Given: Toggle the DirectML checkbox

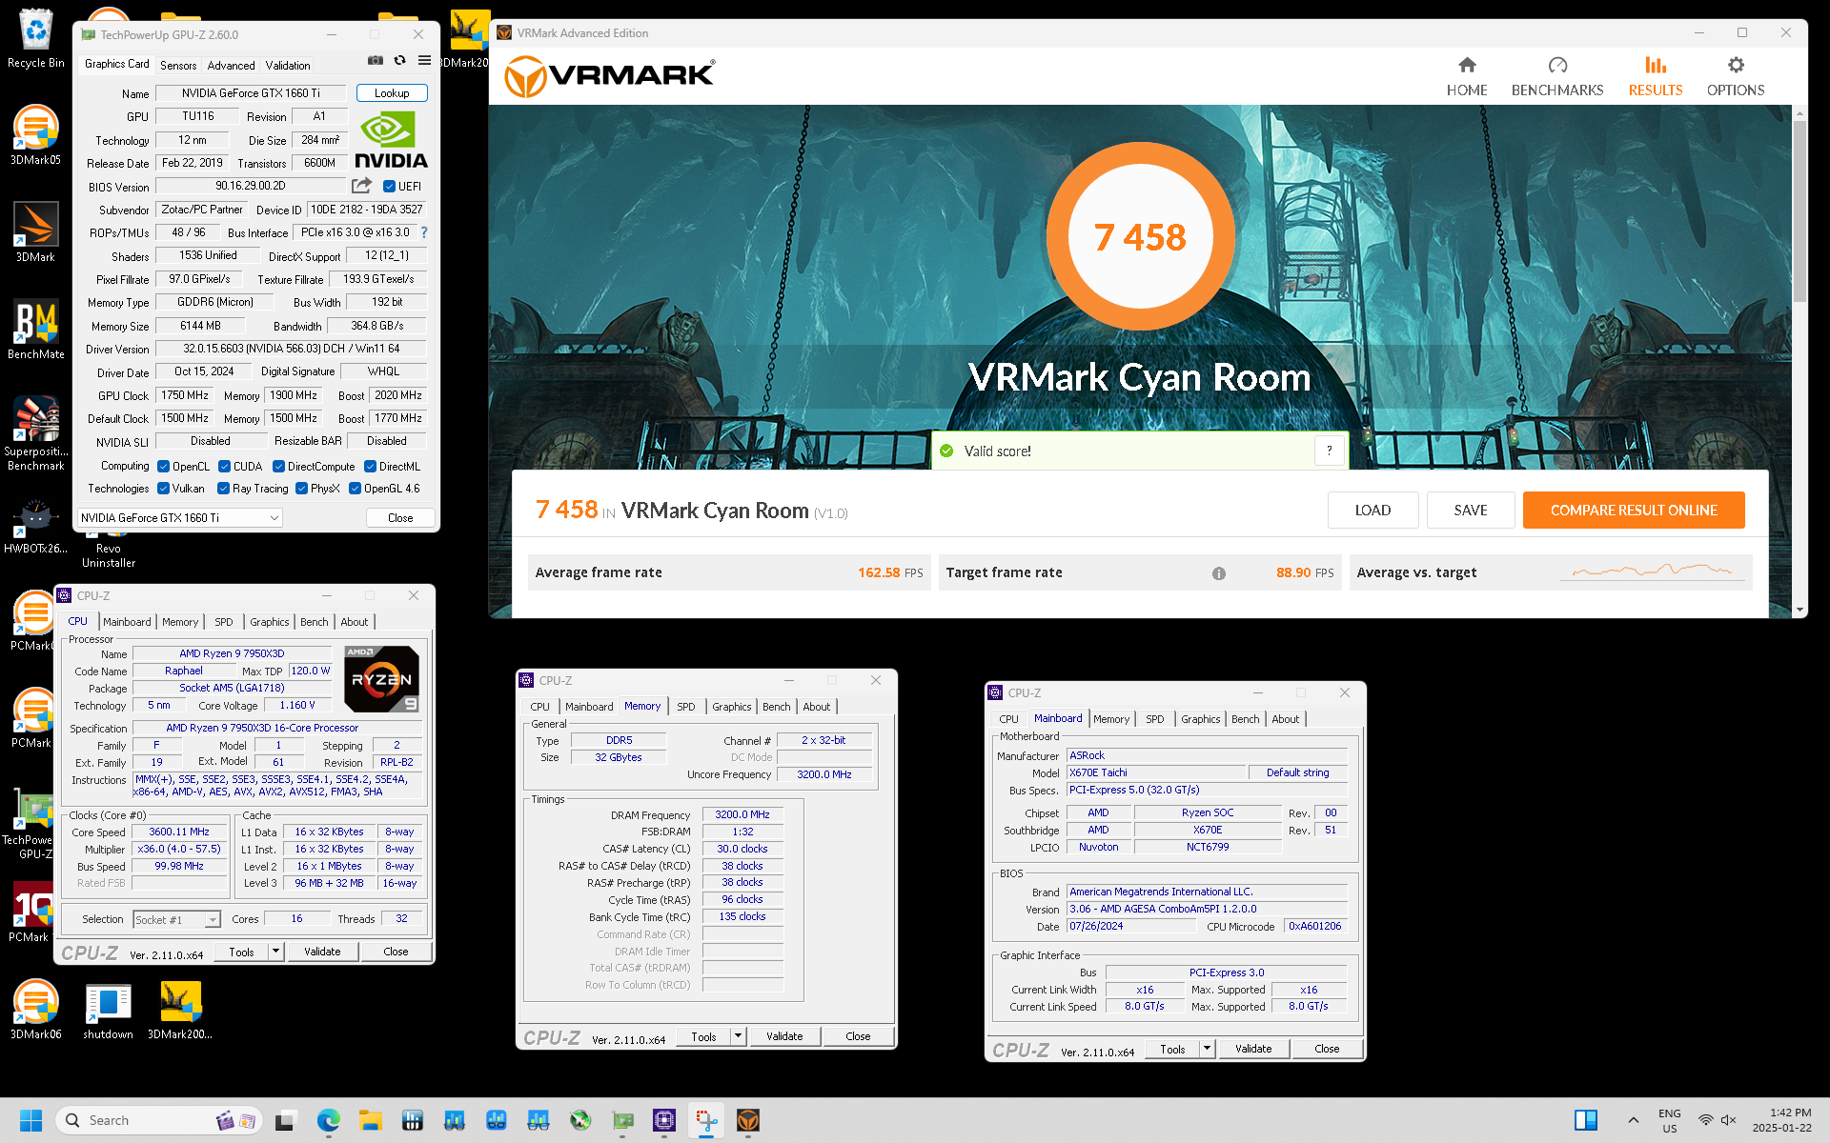Looking at the screenshot, I should tap(370, 467).
